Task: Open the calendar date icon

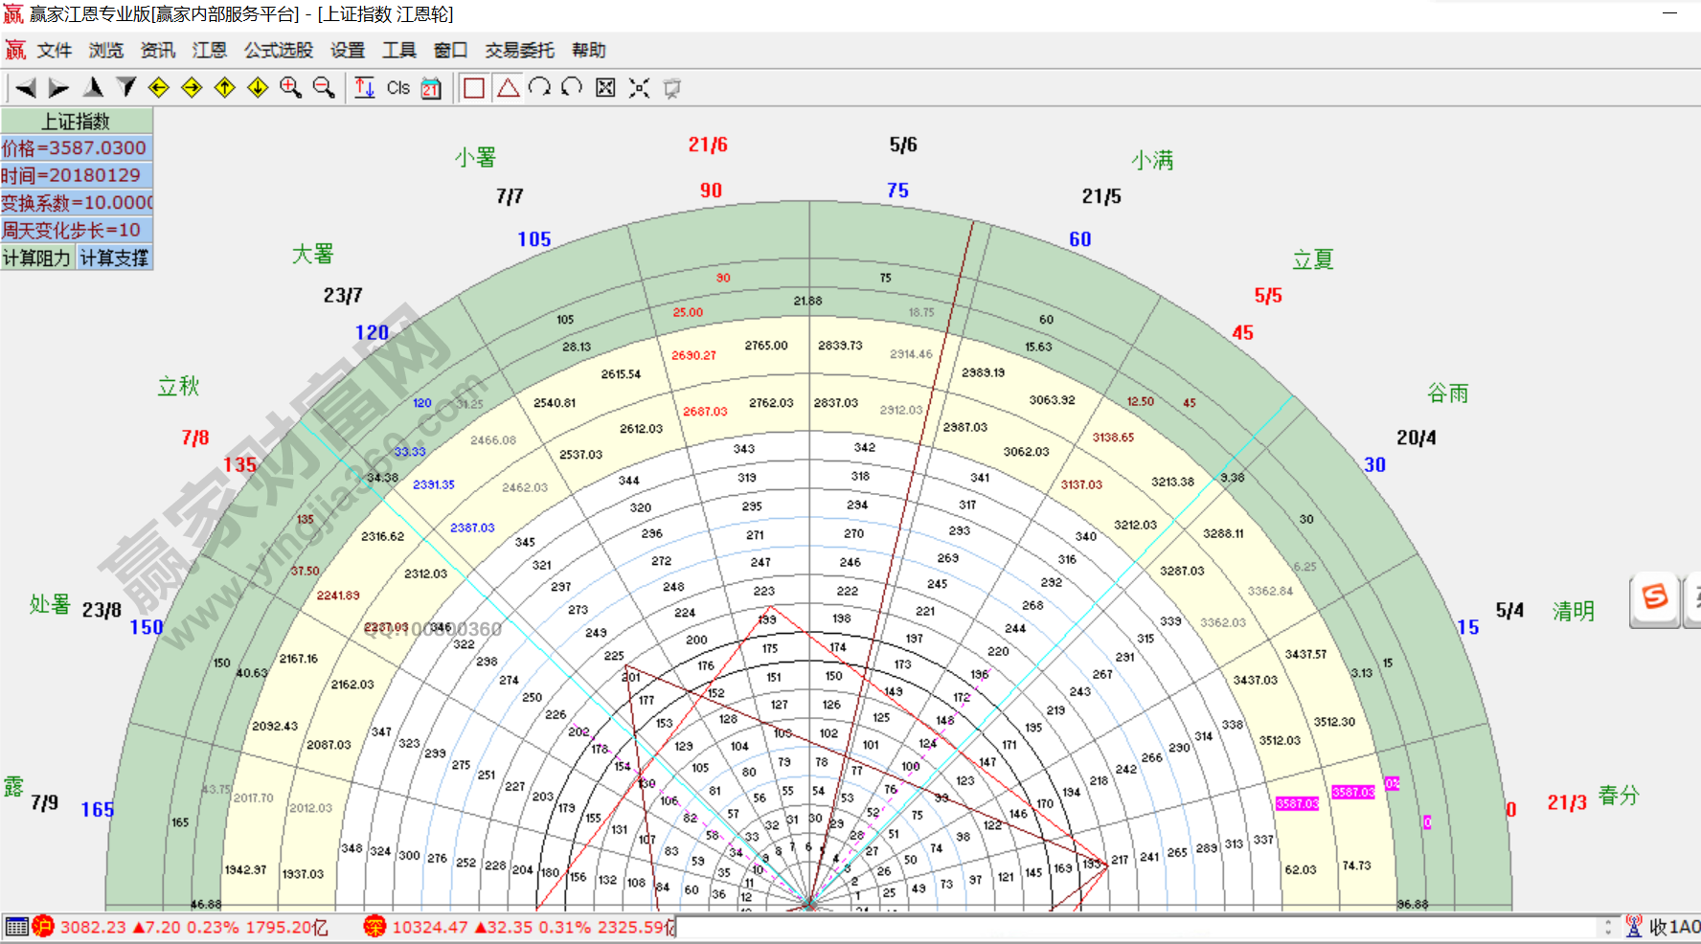Action: point(431,88)
